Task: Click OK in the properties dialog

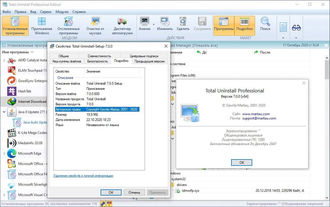Action: [111, 193]
